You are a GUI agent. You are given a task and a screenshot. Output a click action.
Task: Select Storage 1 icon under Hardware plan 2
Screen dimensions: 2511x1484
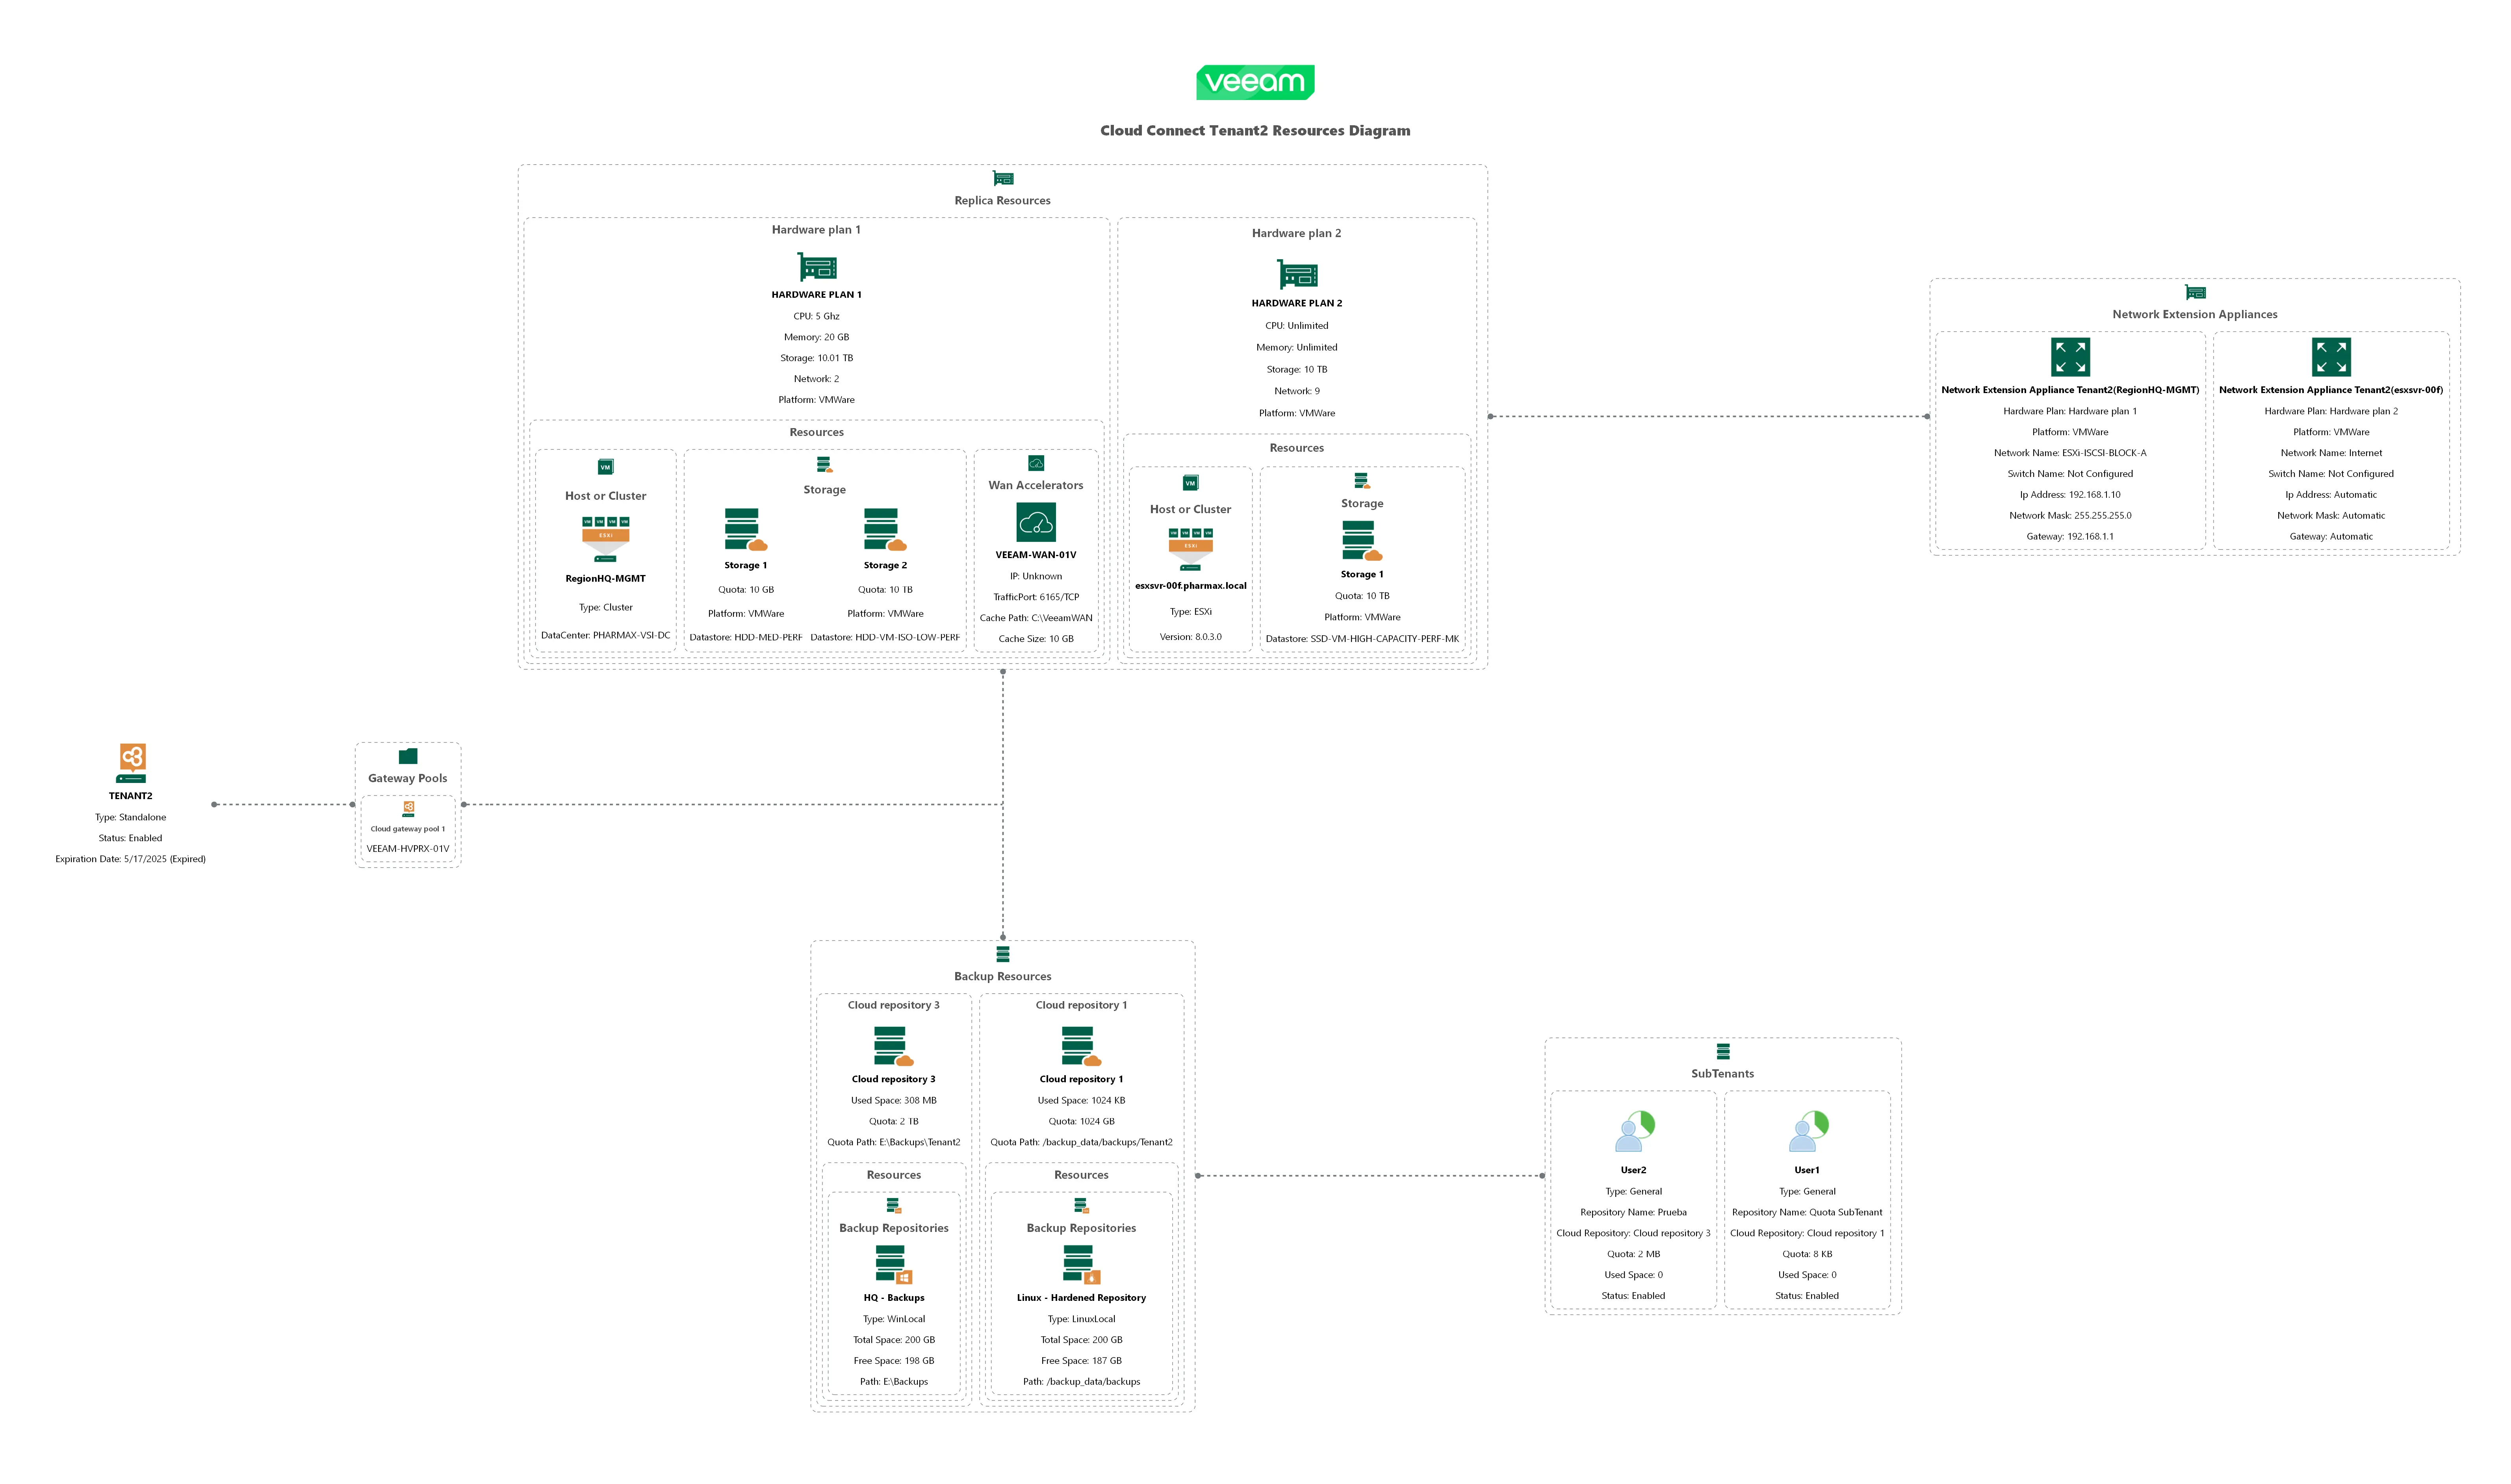(x=1362, y=541)
